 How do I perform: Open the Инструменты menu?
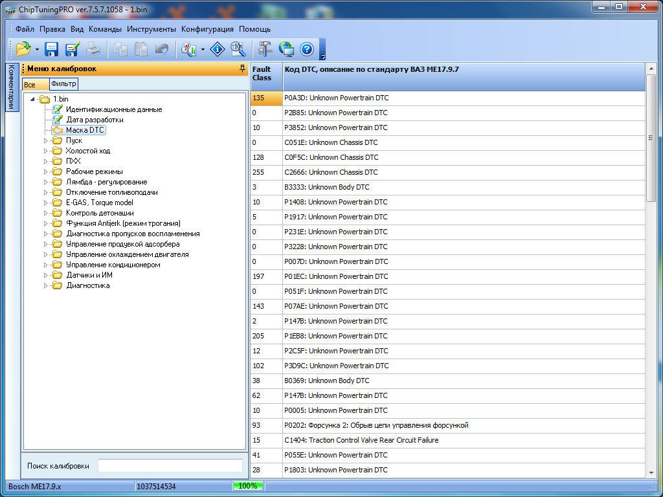point(151,29)
